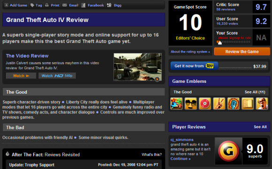The width and height of the screenshot is (272, 169).
Task: Click the clock icon beside After The Fact
Action: [8, 154]
